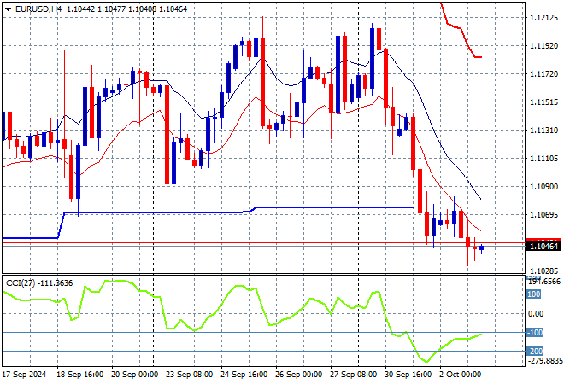
Task: Click the last small blue candle at right
Action: [482, 248]
